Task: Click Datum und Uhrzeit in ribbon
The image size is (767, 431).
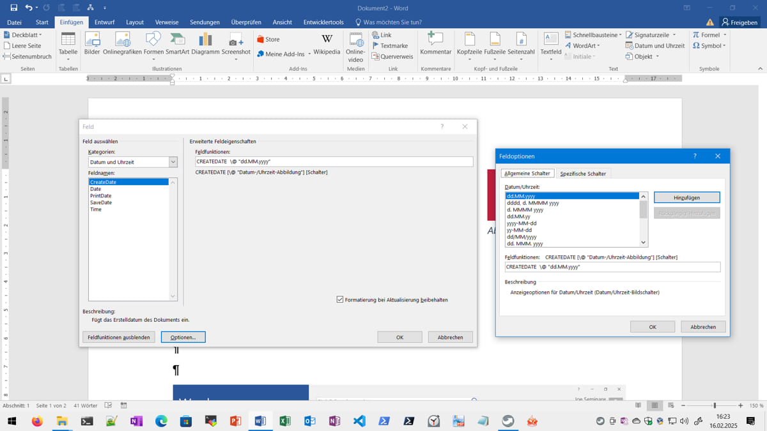Action: pos(655,46)
